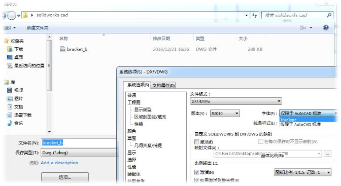Screen dimensions: 341x186
Task: Click 新建文件夹 to create a folder
Action: 38,28
